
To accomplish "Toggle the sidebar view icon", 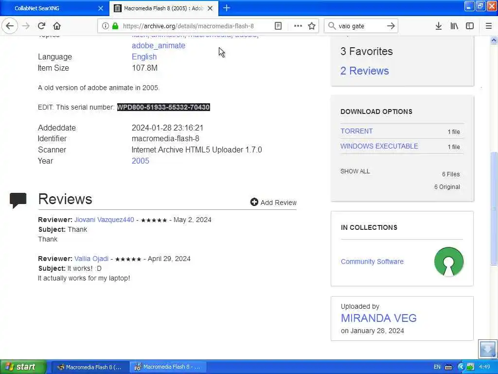I will pos(470,26).
